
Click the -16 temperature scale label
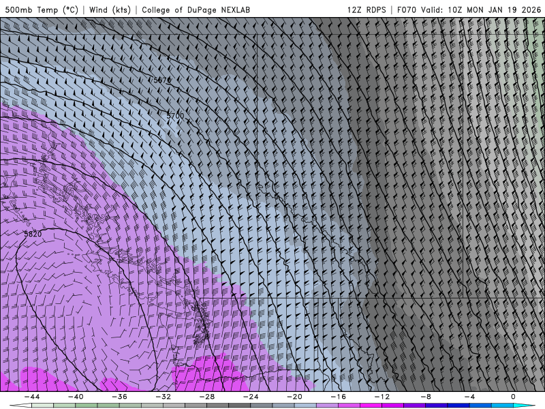click(x=338, y=397)
